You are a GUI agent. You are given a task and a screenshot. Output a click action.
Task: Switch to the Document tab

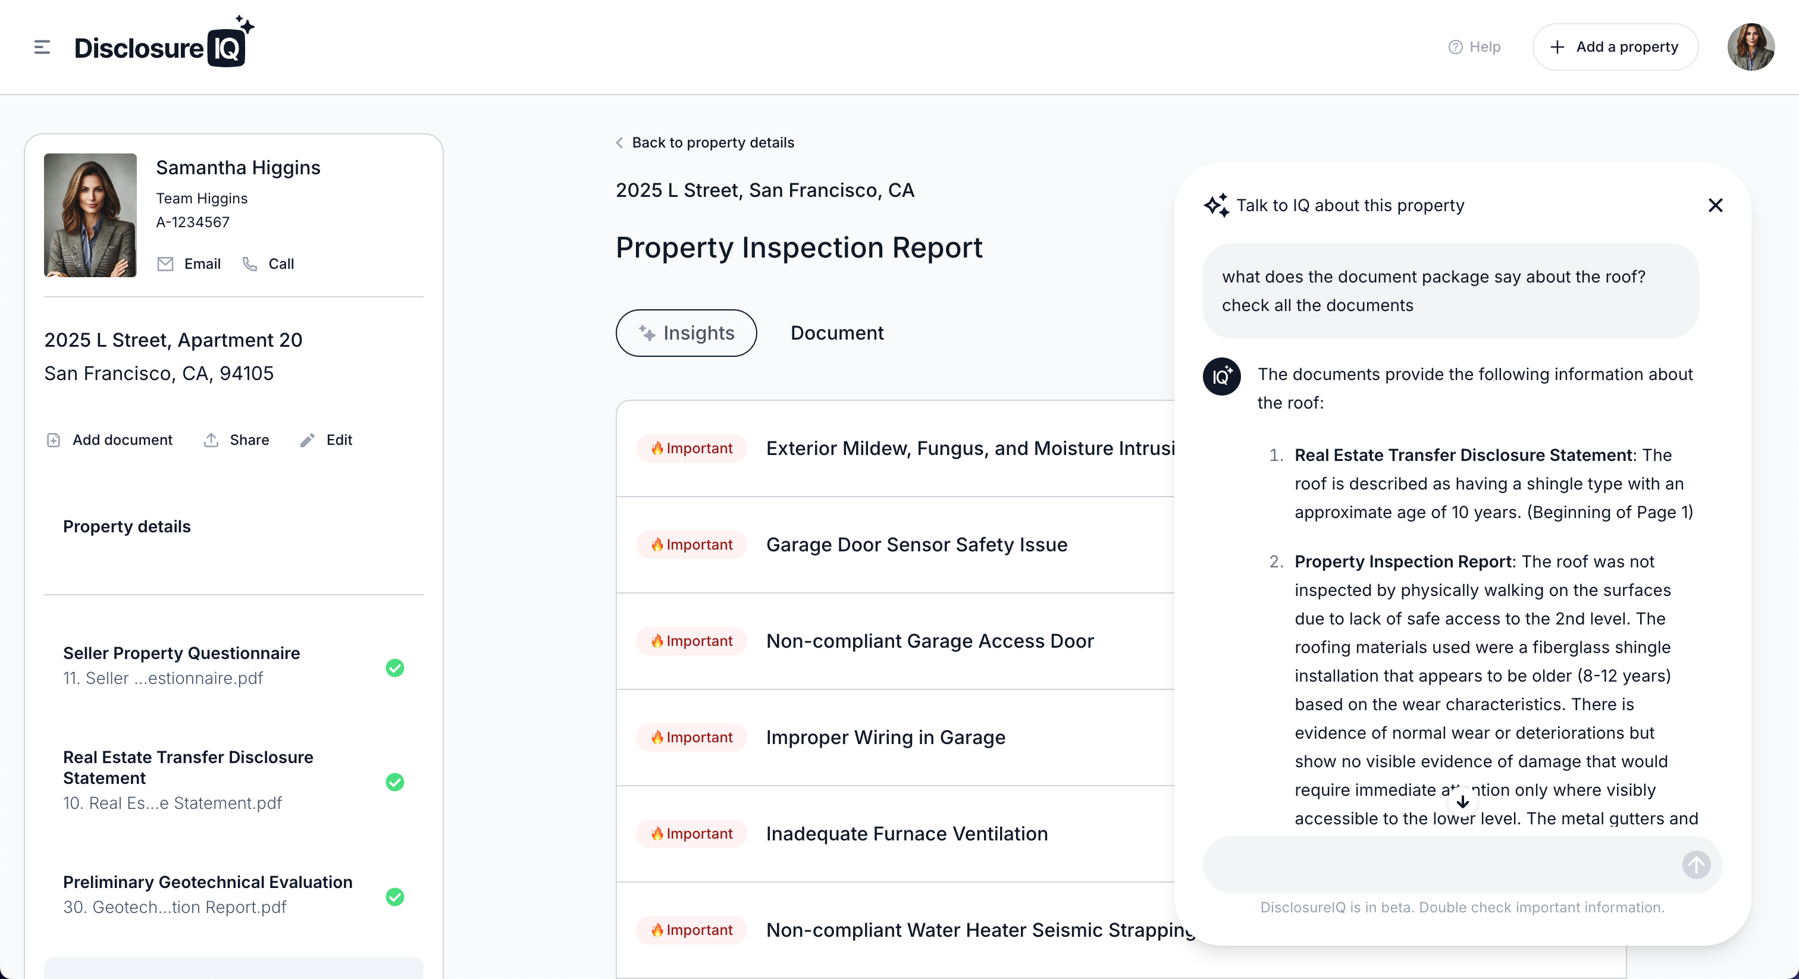[x=836, y=333]
